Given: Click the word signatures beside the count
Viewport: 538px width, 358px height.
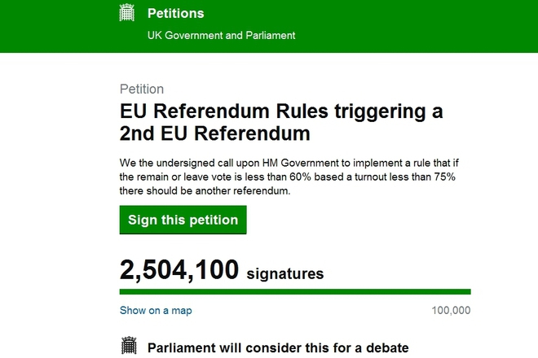Looking at the screenshot, I should tap(284, 274).
